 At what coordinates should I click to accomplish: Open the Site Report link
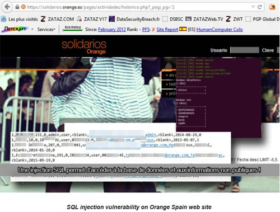click(x=167, y=30)
